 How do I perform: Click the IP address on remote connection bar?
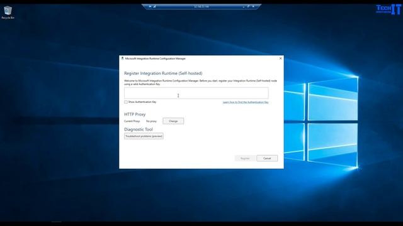coord(201,6)
